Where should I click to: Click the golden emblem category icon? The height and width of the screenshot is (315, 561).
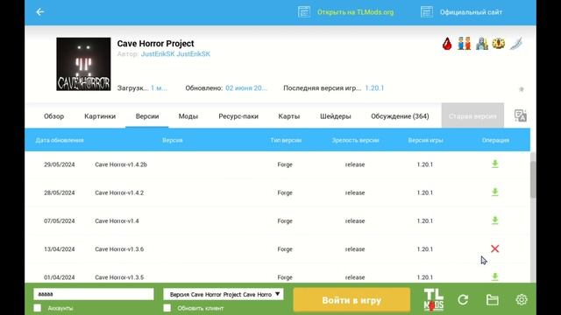pos(499,44)
